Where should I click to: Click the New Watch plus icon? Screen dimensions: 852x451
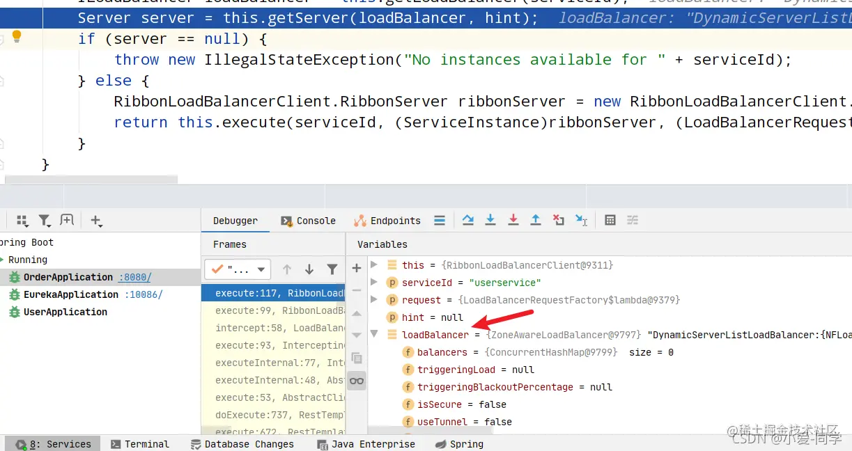357,268
